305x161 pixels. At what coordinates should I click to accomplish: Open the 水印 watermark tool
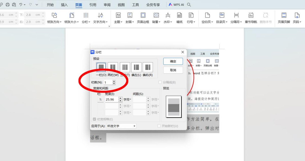(x=167, y=18)
